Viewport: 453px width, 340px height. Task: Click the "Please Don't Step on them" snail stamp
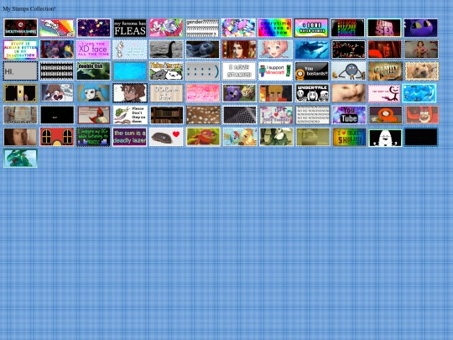coord(130,115)
